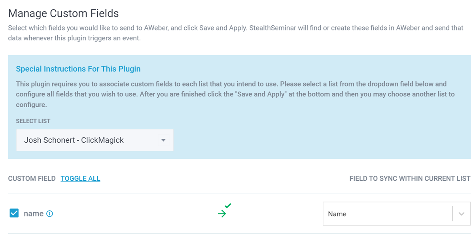This screenshot has height=234, width=475.
Task: Click Special Instructions For This Plugin heading
Action: (78, 69)
